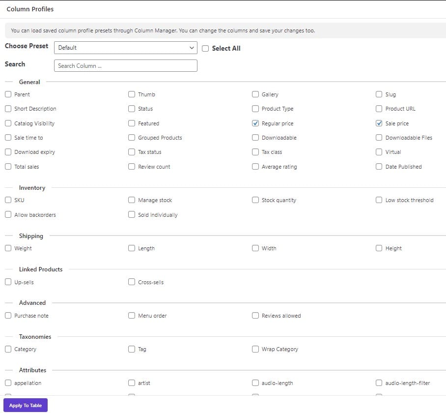Viewport: 446px width, 413px height.
Task: Click the Apply To Table button
Action: [25, 405]
